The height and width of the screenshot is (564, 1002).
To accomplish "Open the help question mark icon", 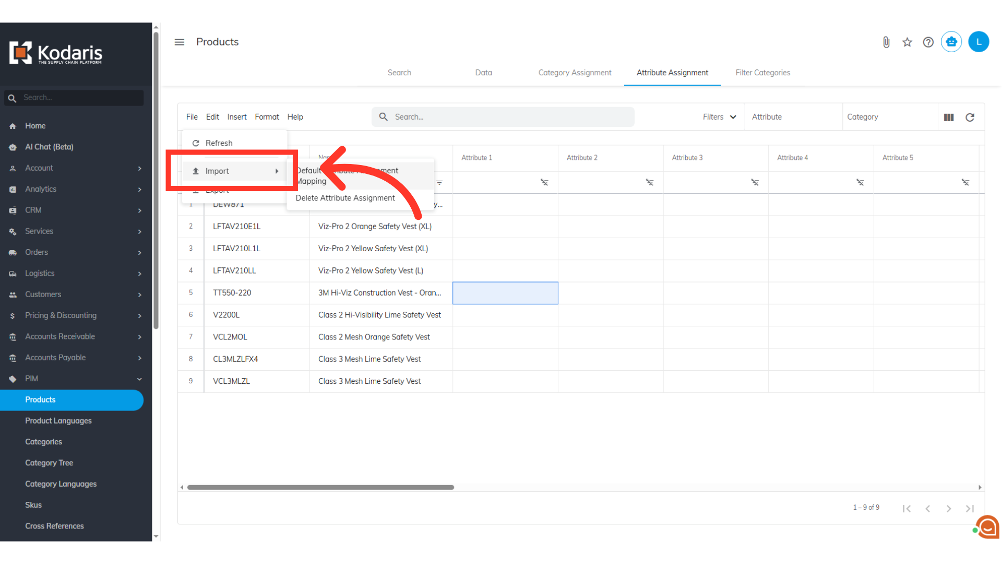I will pyautogui.click(x=928, y=42).
